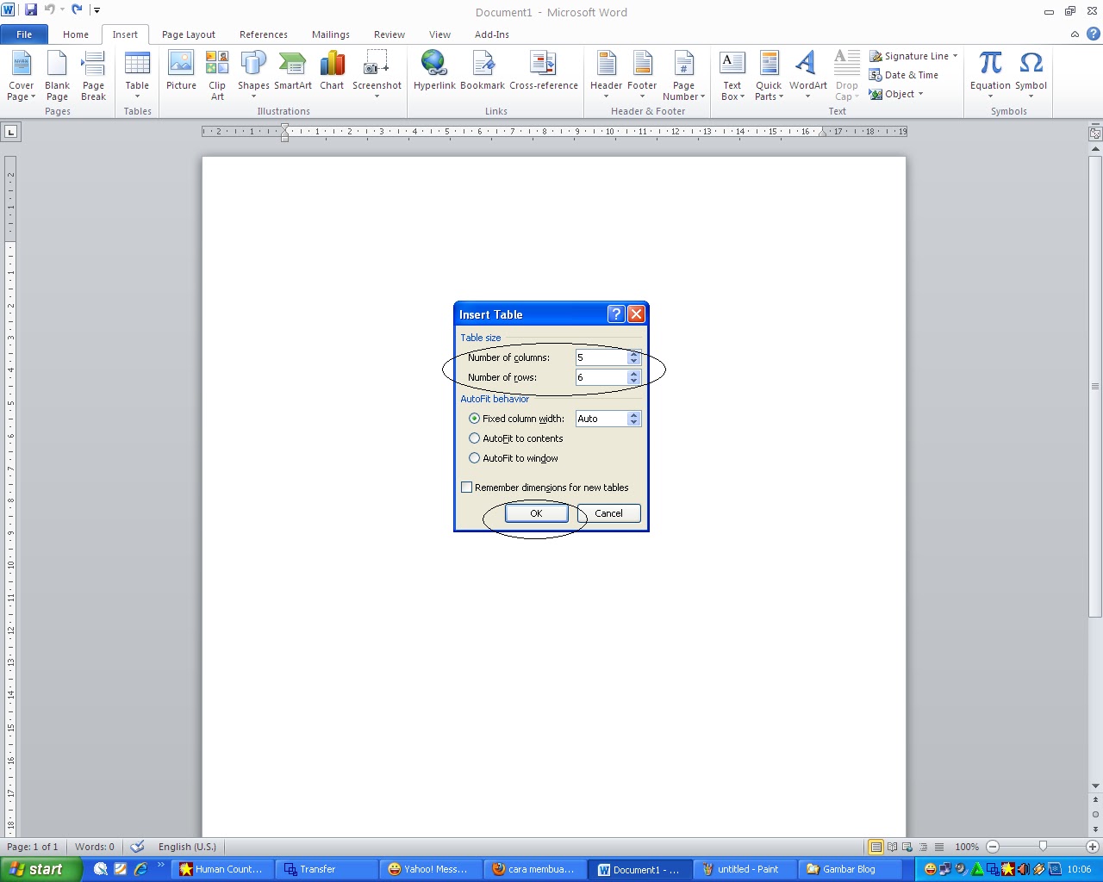Viewport: 1103px width, 882px height.
Task: Check Remember dimensions for new tables
Action: tap(545, 488)
